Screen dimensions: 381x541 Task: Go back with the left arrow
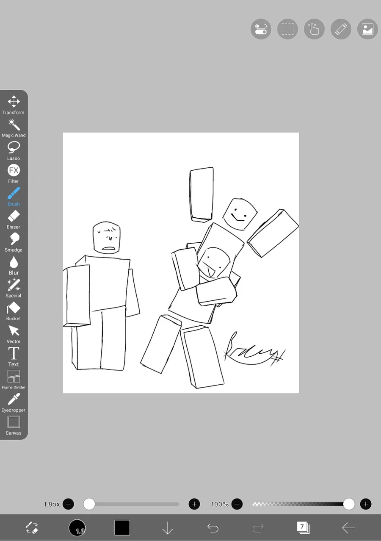[x=348, y=527]
